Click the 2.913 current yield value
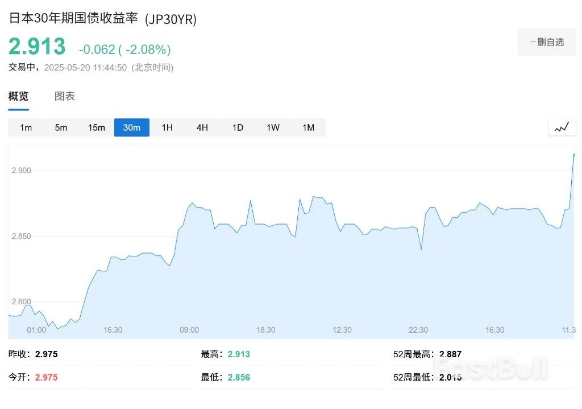582x409 pixels. [x=37, y=46]
